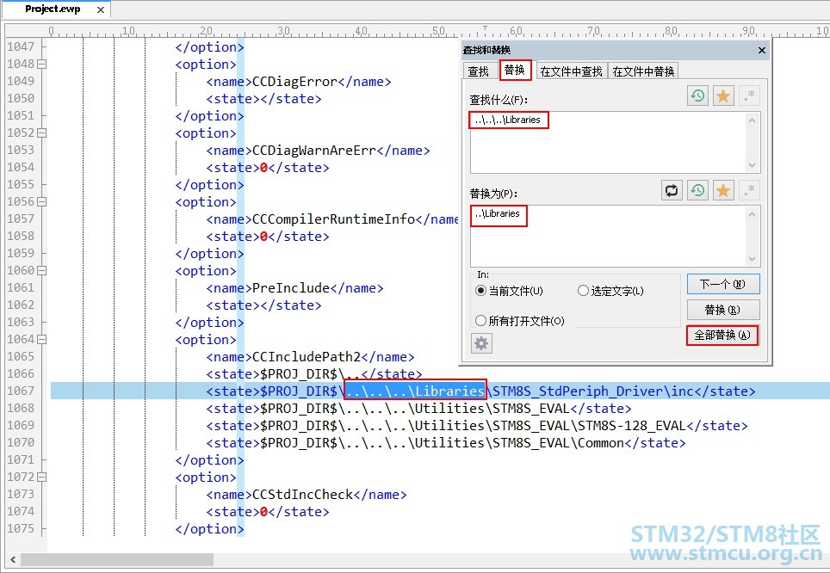Switch to the 查找 tab
Screen dimensions: 830x573
[479, 71]
